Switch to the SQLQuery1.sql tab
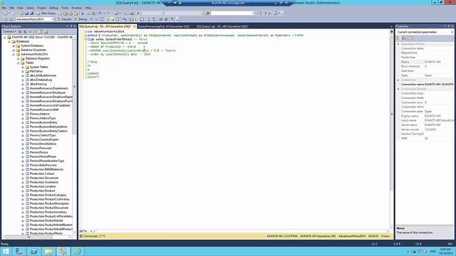The height and width of the screenshot is (256, 456). coord(222,26)
